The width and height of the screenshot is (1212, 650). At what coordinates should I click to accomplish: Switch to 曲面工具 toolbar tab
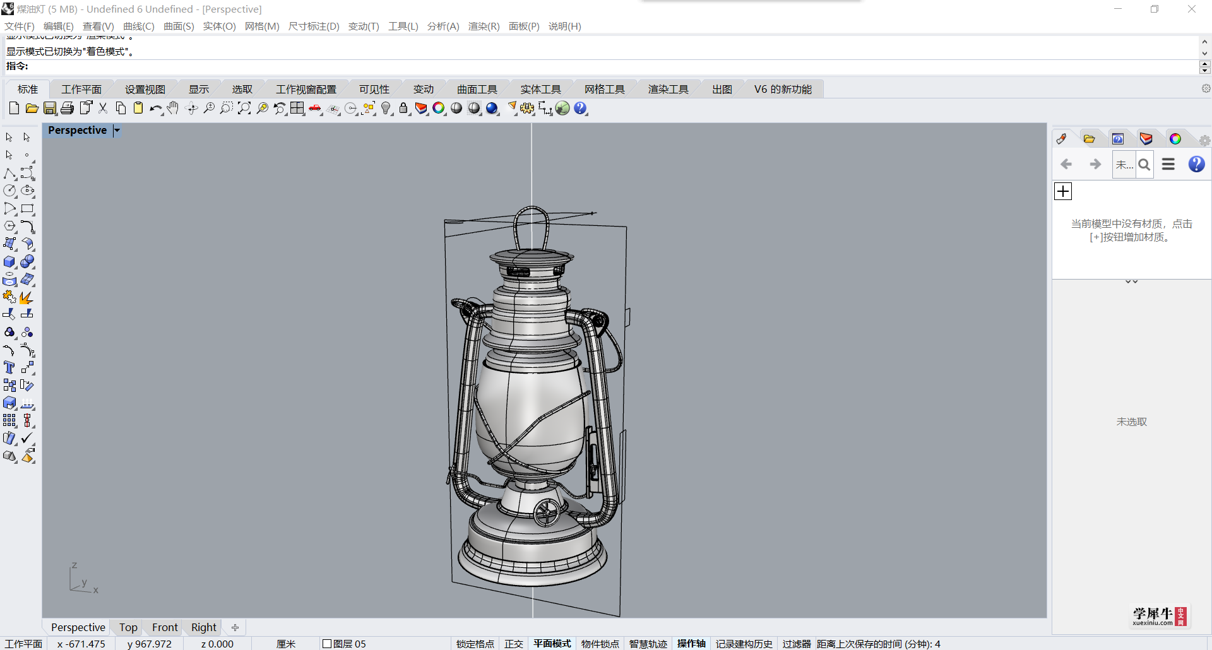477,90
